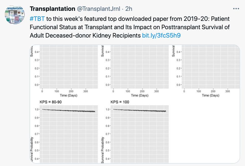Click the survival curve in the KPS = 100 plot
Viewport: 245px width, 166px height.
(x=140, y=111)
